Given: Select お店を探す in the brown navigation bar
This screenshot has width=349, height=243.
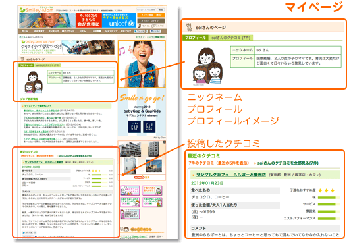Looking at the screenshot, I should (x=39, y=31).
